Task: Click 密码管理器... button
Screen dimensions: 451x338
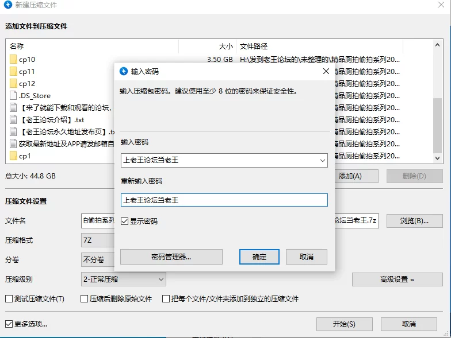Action: click(x=171, y=257)
